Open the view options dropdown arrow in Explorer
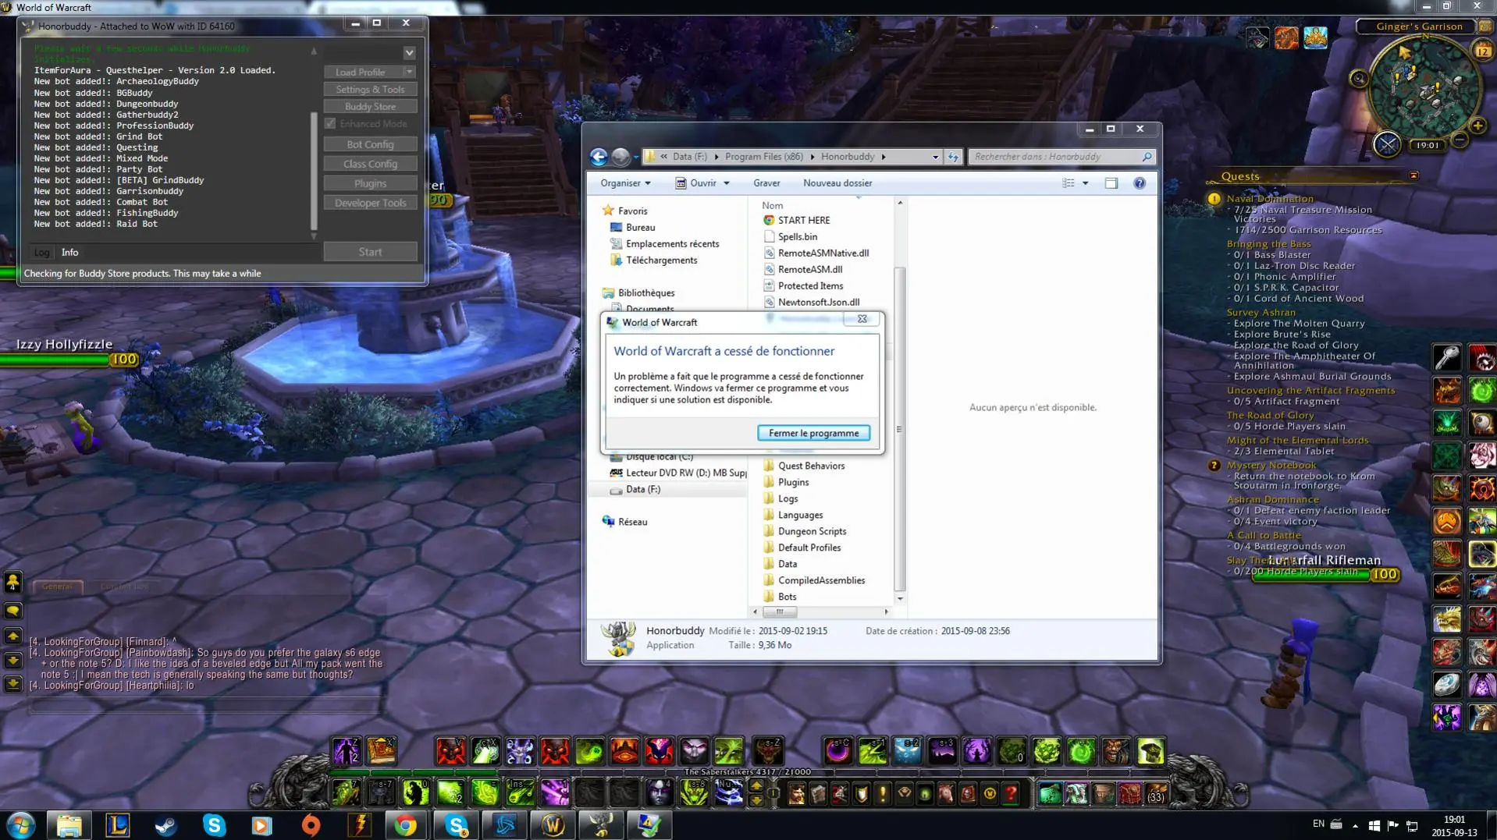Screen dimensions: 1497x840 1085,183
